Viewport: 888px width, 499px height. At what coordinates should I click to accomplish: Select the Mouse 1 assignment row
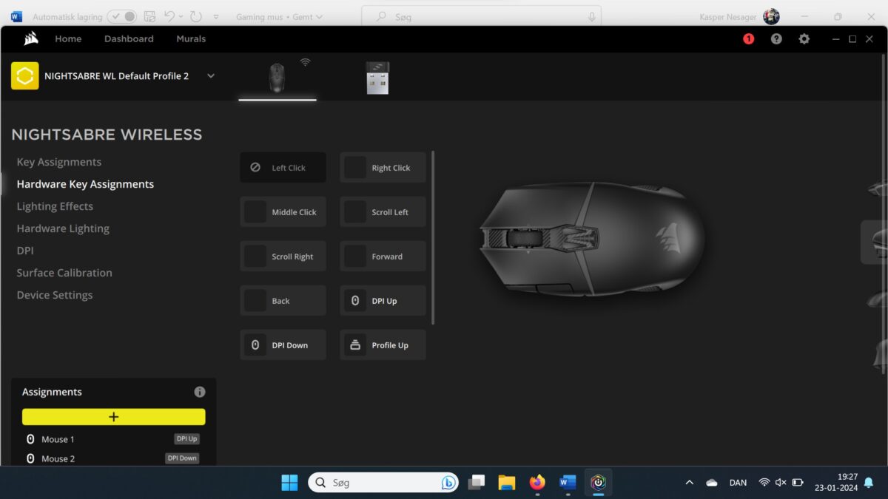pos(113,439)
